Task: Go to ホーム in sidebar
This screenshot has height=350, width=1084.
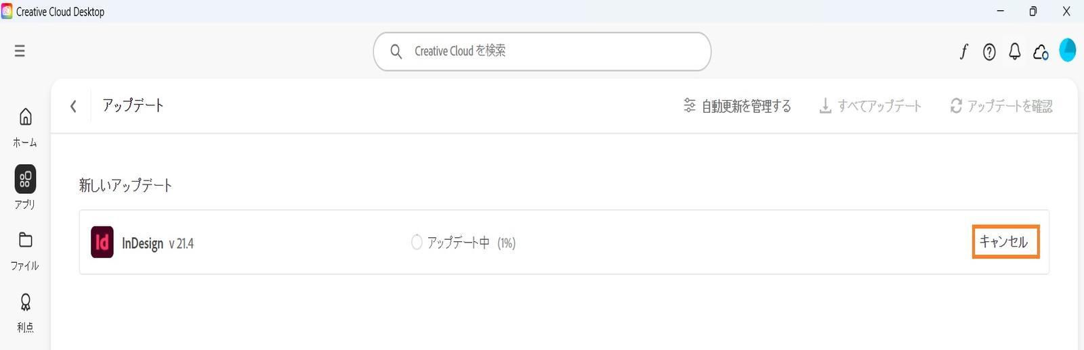Action: [25, 127]
